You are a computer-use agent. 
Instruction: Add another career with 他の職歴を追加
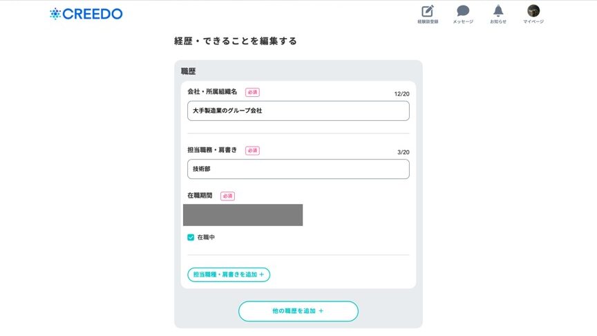coord(298,311)
